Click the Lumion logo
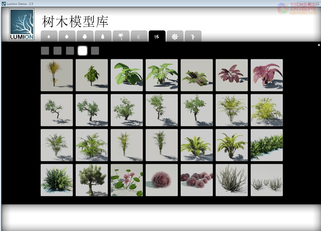 tap(22, 24)
